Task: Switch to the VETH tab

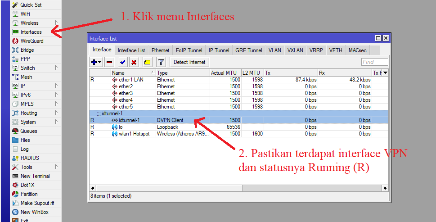Action: coord(336,50)
